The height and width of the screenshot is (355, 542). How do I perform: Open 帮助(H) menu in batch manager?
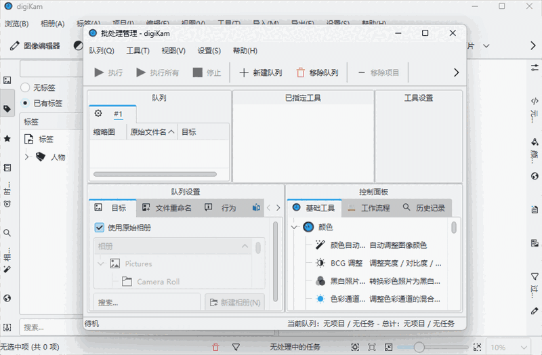[x=245, y=51]
